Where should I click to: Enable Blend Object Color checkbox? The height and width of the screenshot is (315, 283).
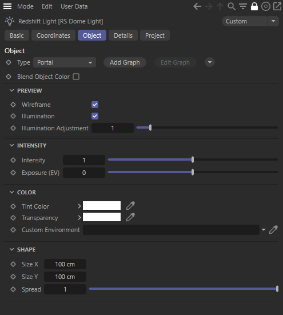click(76, 77)
